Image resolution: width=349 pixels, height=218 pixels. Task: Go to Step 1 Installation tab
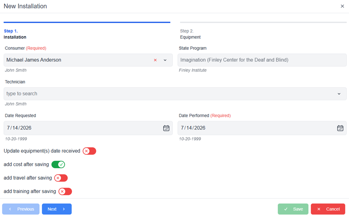[87, 31]
